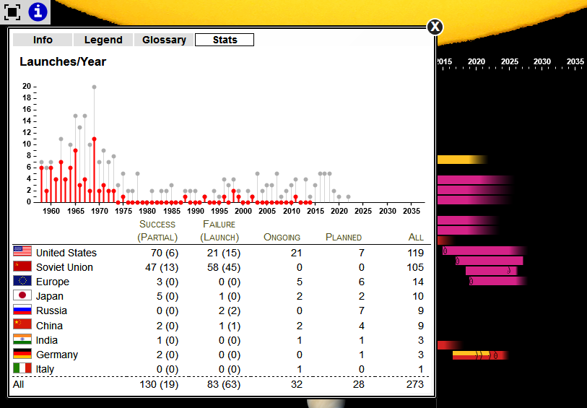The image size is (587, 408).
Task: Toggle fullscreen mode icon
Action: point(12,12)
